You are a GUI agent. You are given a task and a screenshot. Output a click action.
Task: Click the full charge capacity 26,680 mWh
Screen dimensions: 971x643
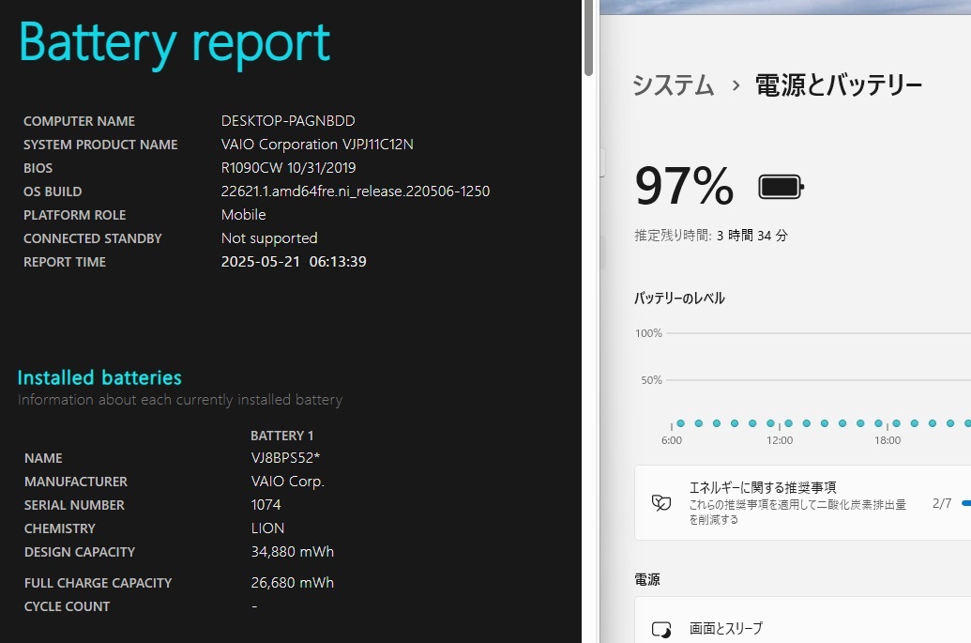coord(293,583)
